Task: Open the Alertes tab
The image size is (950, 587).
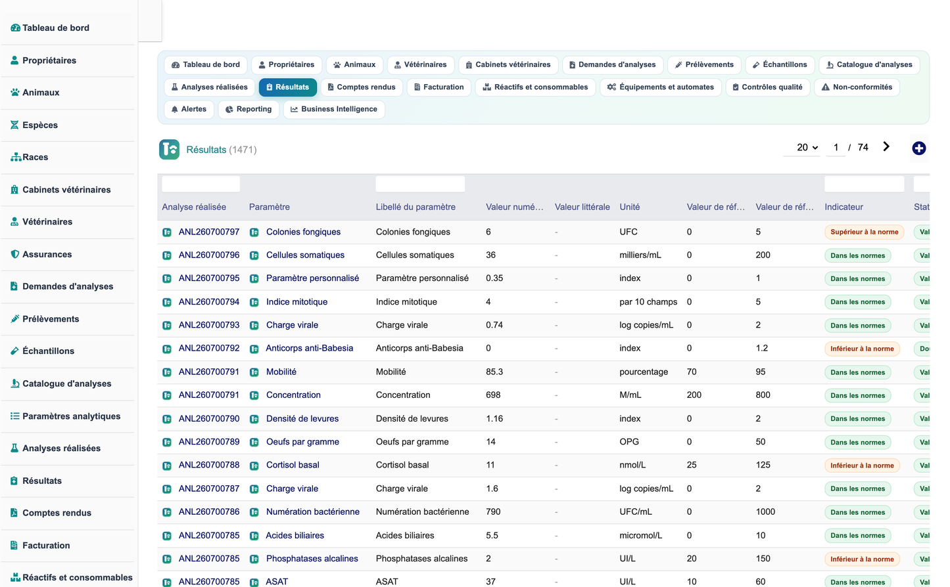Action: [189, 110]
